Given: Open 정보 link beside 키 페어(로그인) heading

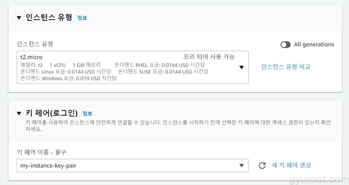Looking at the screenshot, I should (87, 113).
